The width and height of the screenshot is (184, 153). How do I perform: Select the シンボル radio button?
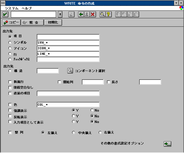(x=10, y=42)
